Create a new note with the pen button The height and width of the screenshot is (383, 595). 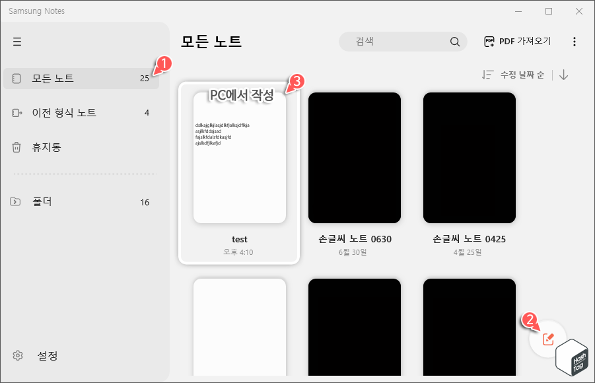tap(547, 339)
